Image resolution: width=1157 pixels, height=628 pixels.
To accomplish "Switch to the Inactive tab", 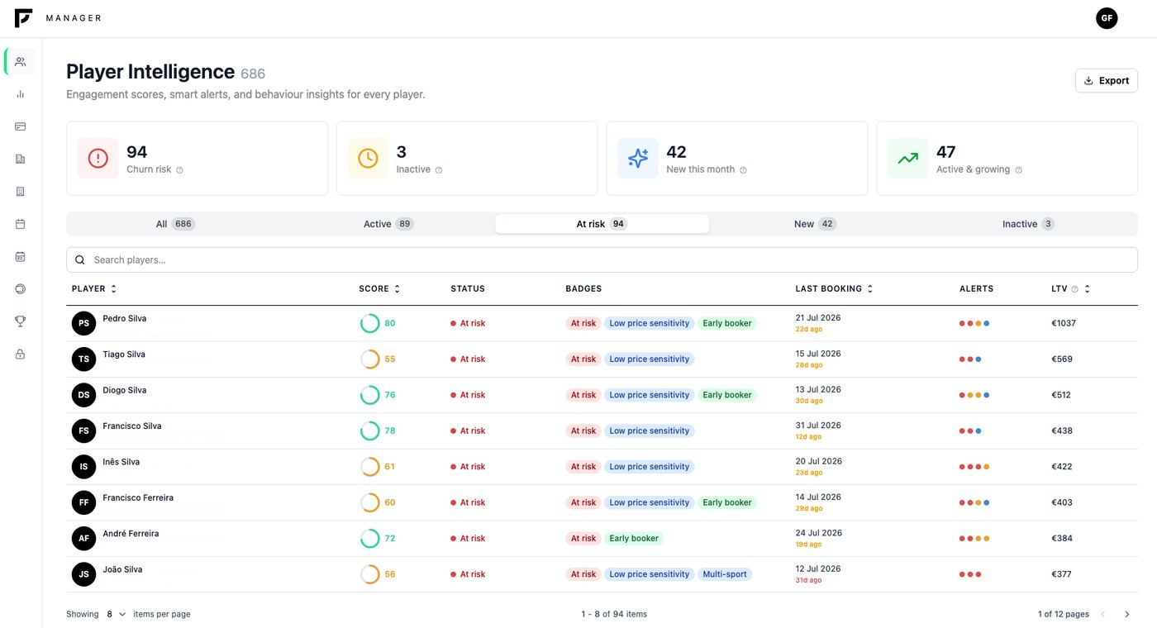I will coord(1028,224).
